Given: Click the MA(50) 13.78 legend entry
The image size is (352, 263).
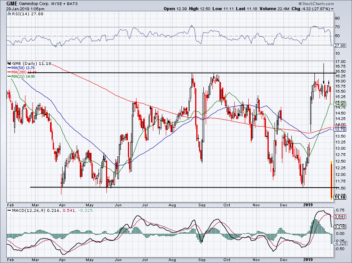Looking at the screenshot, I should [21, 68].
